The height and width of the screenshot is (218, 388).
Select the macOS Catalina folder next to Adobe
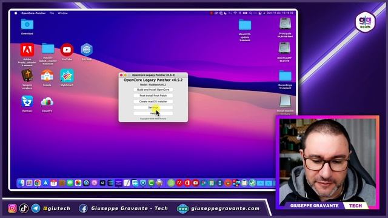tap(48, 48)
